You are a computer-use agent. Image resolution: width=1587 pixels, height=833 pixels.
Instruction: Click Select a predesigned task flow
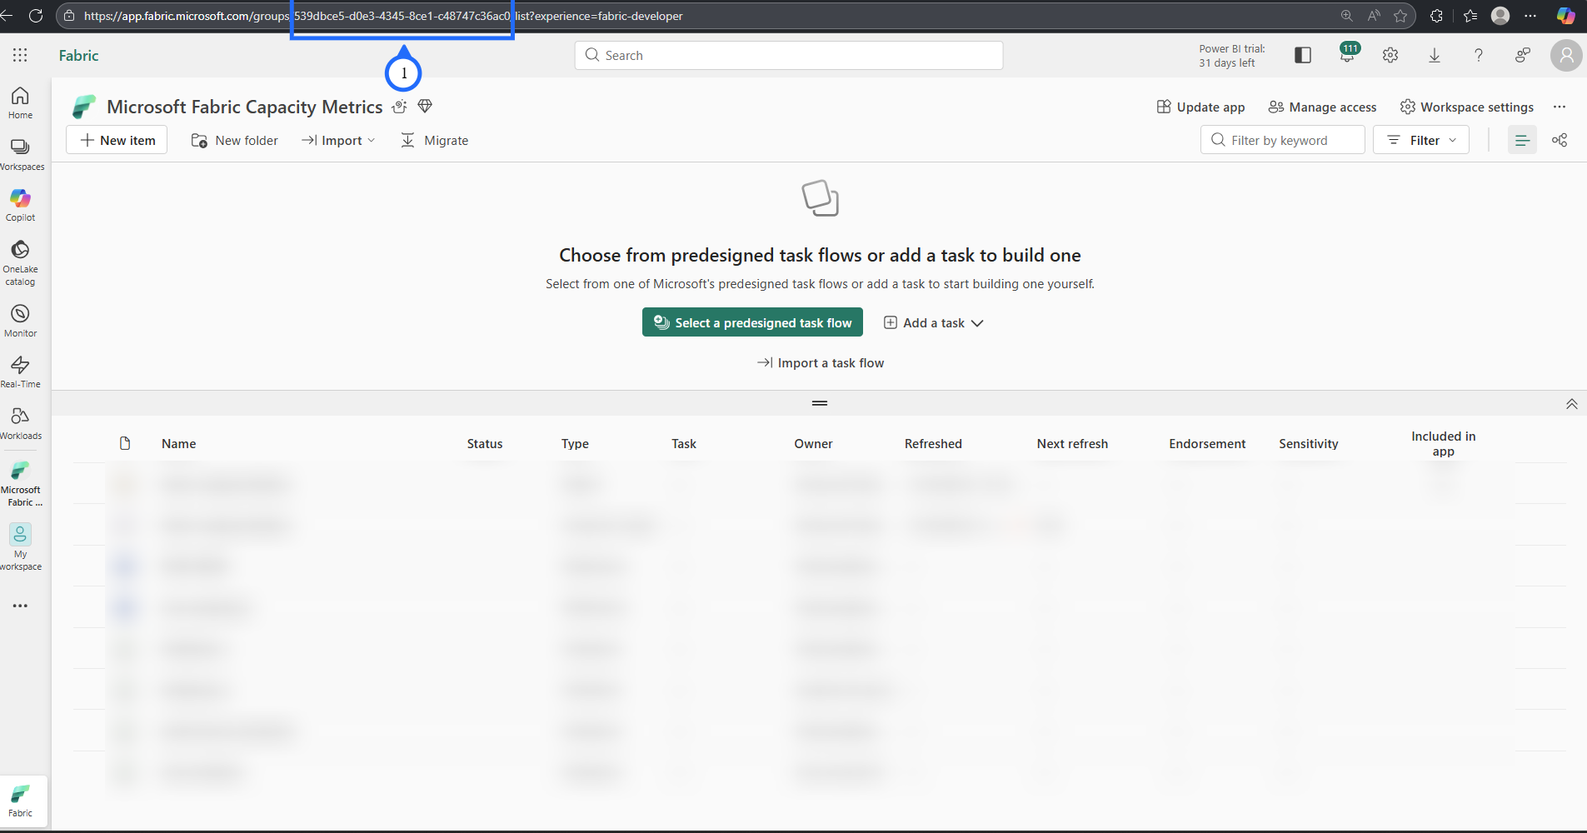click(x=752, y=323)
